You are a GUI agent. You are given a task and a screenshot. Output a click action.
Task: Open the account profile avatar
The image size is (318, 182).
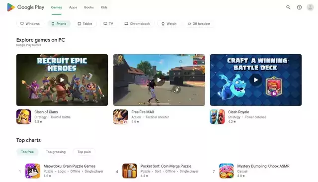coord(310,7)
